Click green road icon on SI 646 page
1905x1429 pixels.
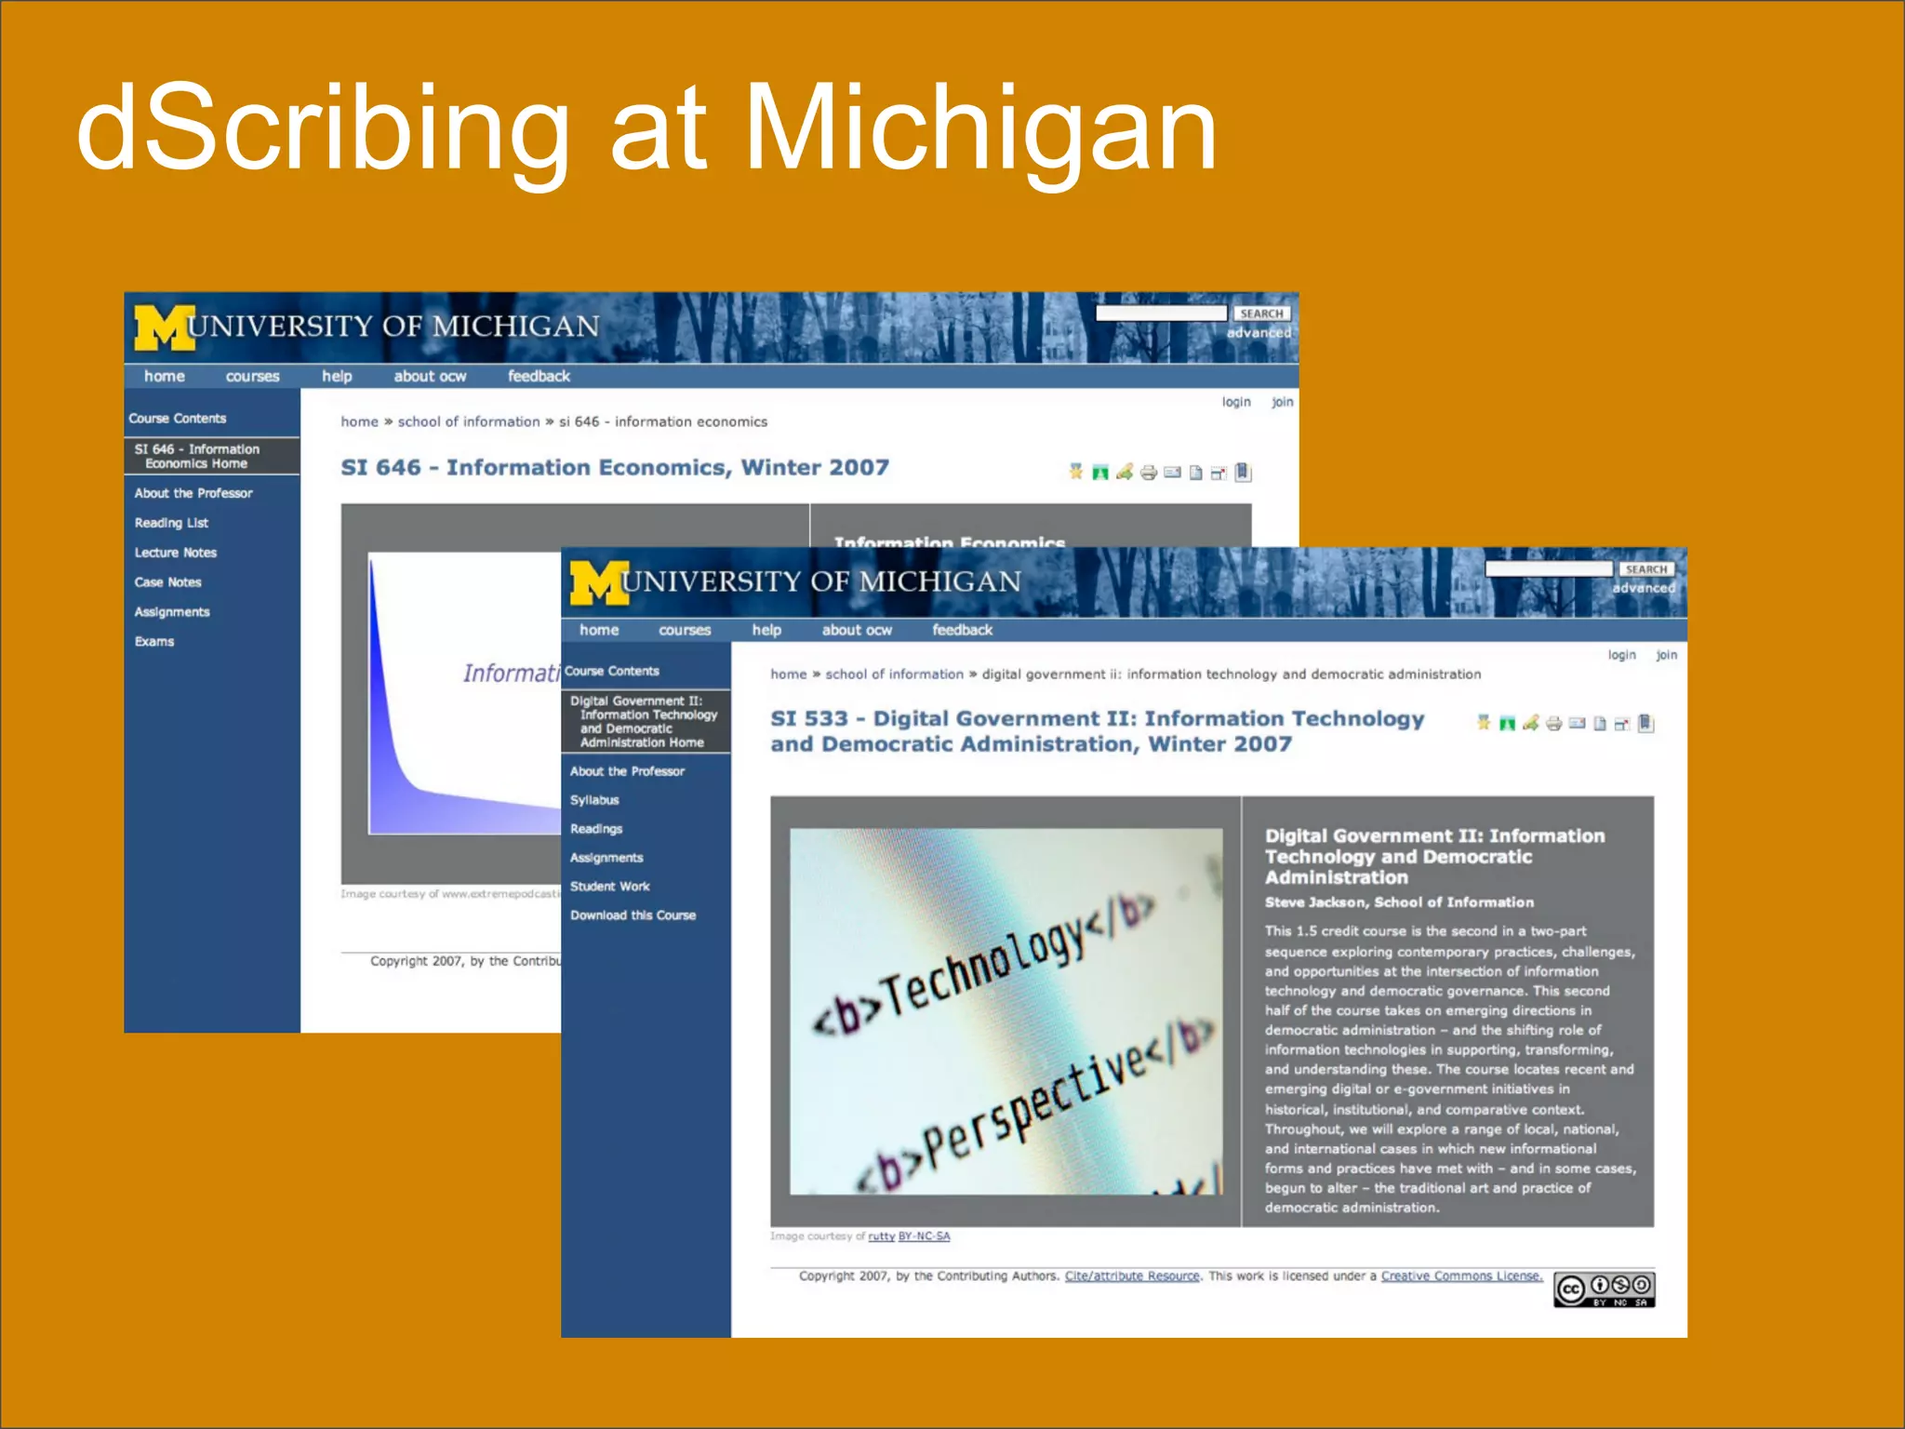point(1100,473)
